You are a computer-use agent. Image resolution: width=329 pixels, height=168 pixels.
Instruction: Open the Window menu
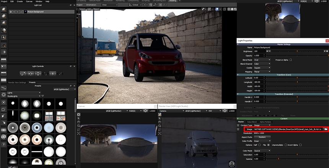(x=39, y=1)
